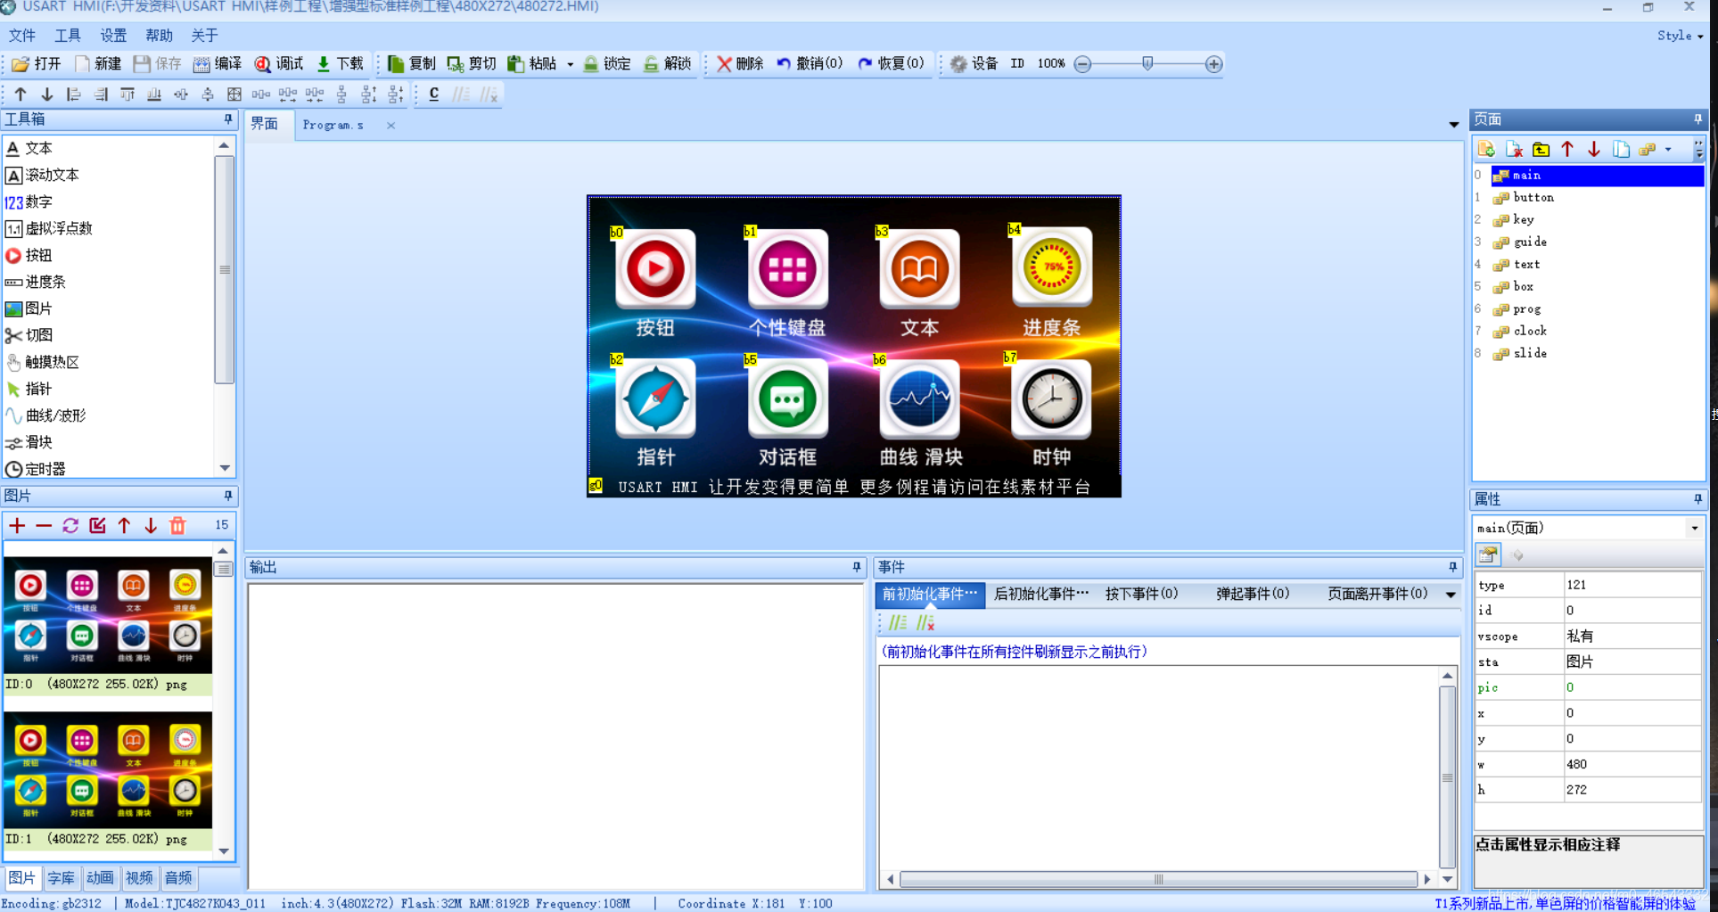The image size is (1718, 912).
Task: Toggle ID display in the toolbar
Action: 1017,63
